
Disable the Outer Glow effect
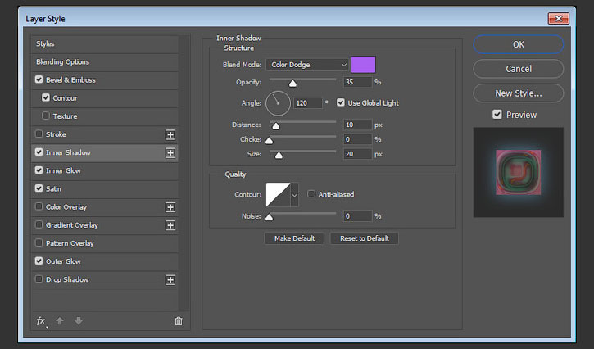point(39,261)
